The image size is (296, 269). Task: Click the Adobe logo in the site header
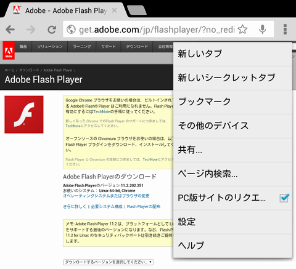pos(9,50)
